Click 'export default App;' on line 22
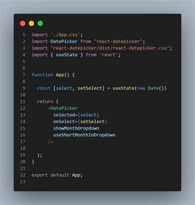195x205 pixels. pyautogui.click(x=57, y=175)
